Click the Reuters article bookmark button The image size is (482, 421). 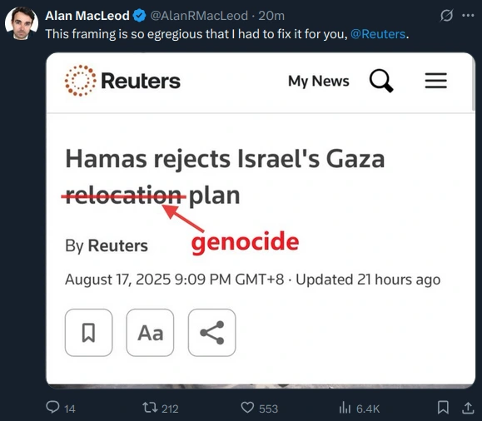pyautogui.click(x=88, y=333)
